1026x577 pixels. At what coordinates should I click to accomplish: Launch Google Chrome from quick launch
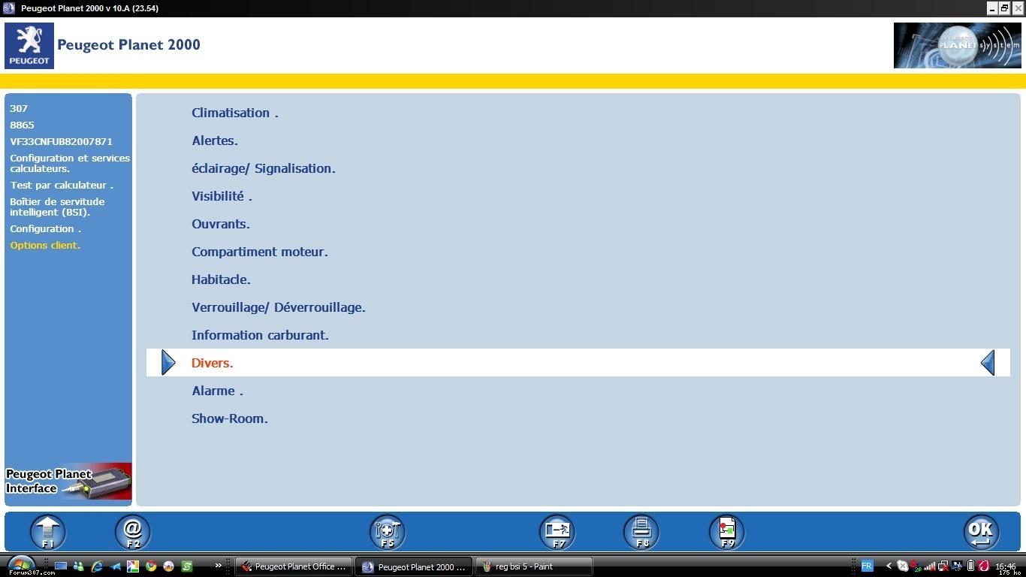151,566
